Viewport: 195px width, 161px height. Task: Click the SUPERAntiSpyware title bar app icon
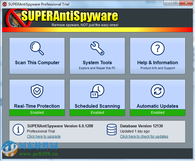click(x=5, y=4)
